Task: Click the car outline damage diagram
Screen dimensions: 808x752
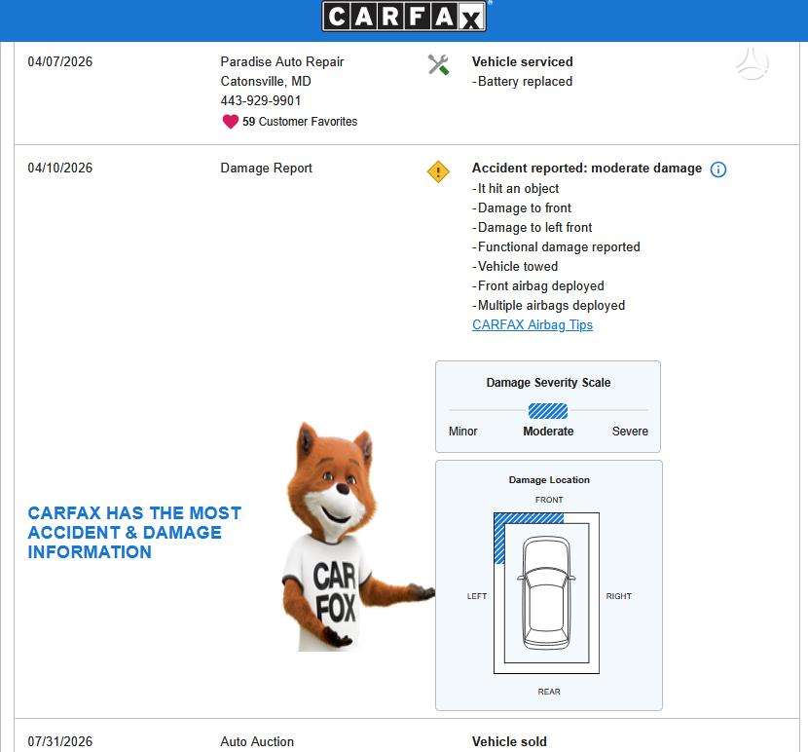Action: click(x=547, y=593)
